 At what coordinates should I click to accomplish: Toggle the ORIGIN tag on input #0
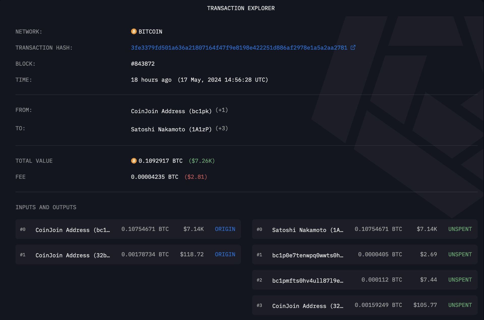(225, 229)
